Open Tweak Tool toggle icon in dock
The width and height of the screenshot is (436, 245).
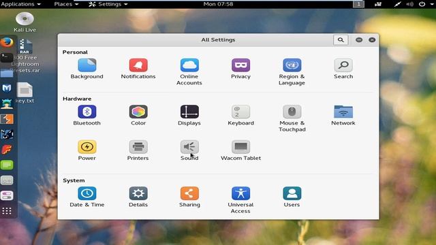[7, 196]
